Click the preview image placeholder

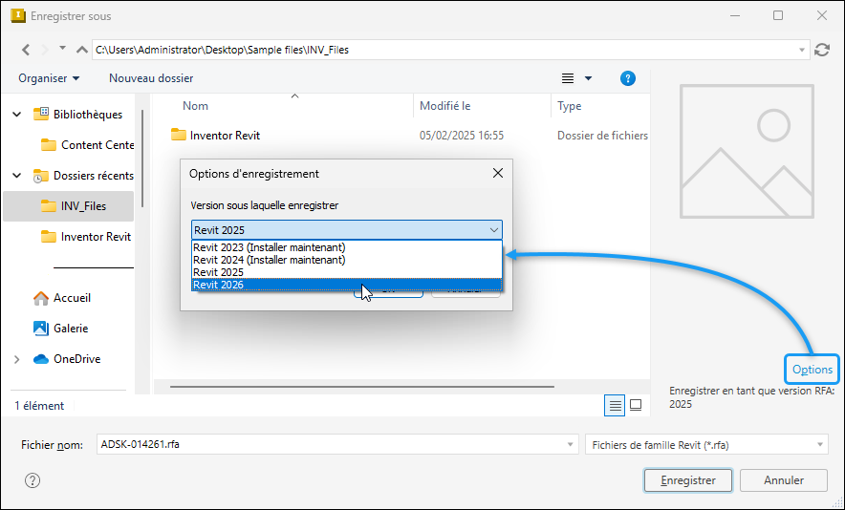pyautogui.click(x=747, y=151)
